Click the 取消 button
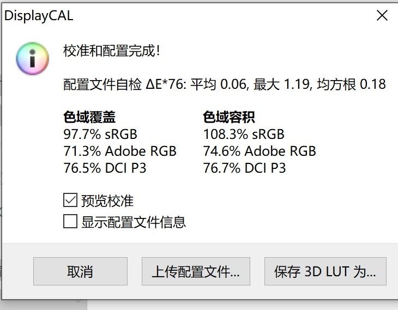This screenshot has height=310, width=398. [x=80, y=271]
